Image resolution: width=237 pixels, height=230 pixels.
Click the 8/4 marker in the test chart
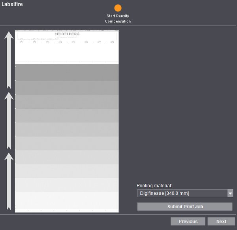point(60,42)
